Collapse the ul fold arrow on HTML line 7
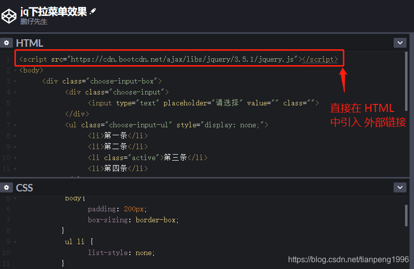 [x=15, y=125]
